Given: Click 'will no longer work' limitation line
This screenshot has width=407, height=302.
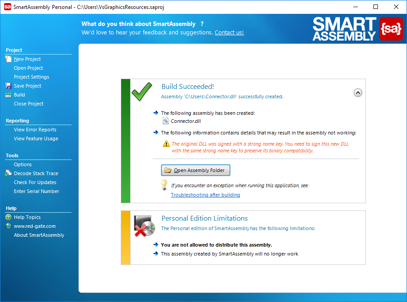Looking at the screenshot, I should click(x=229, y=254).
